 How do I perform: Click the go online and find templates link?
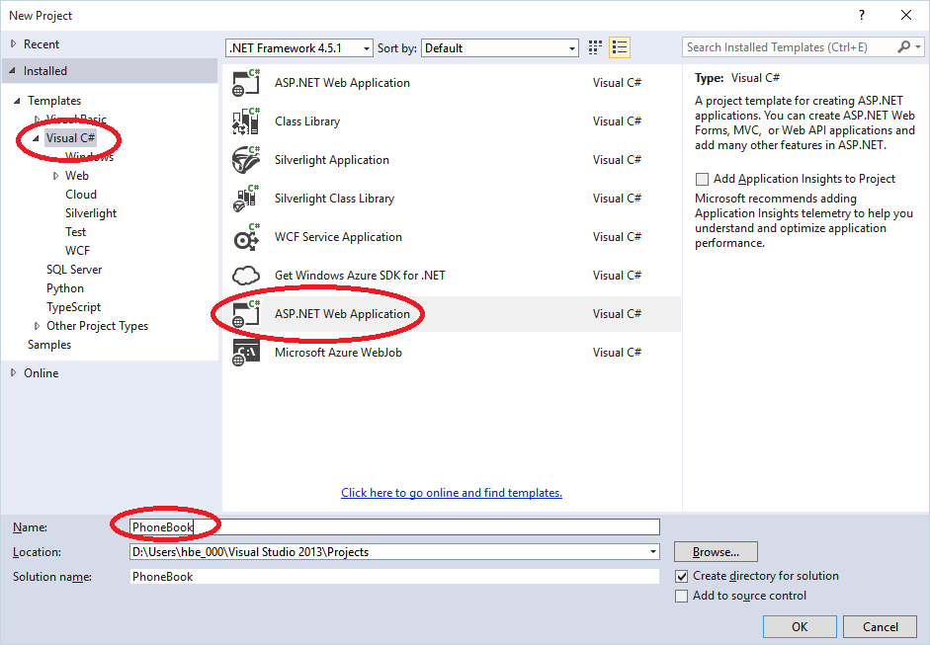pos(452,493)
